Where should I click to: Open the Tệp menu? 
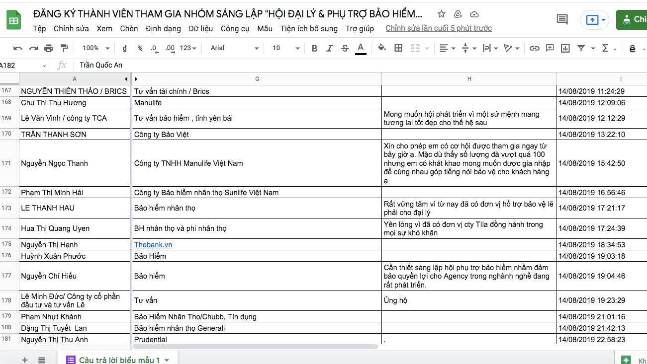point(39,29)
